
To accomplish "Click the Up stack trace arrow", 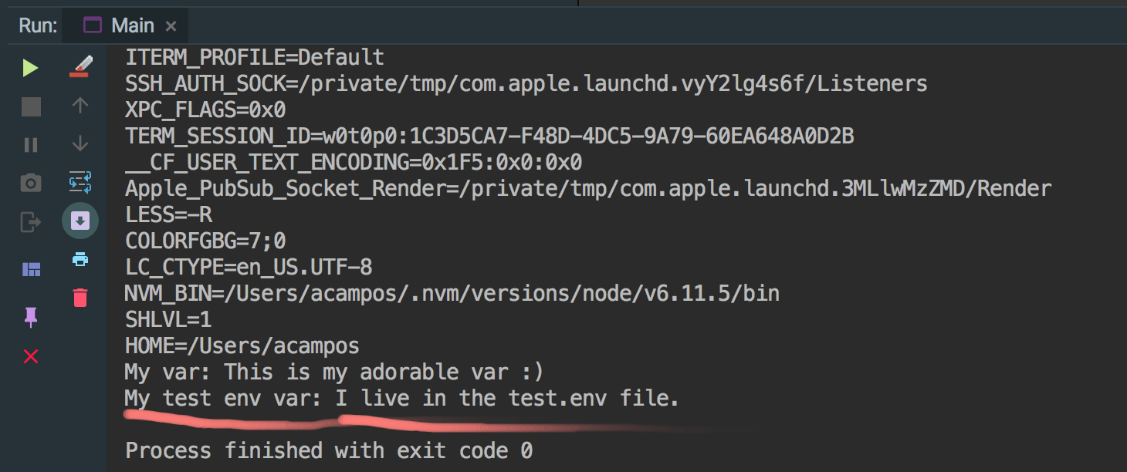I will pyautogui.click(x=80, y=105).
